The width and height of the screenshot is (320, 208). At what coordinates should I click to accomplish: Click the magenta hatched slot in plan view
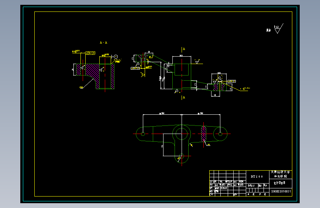click(204, 134)
